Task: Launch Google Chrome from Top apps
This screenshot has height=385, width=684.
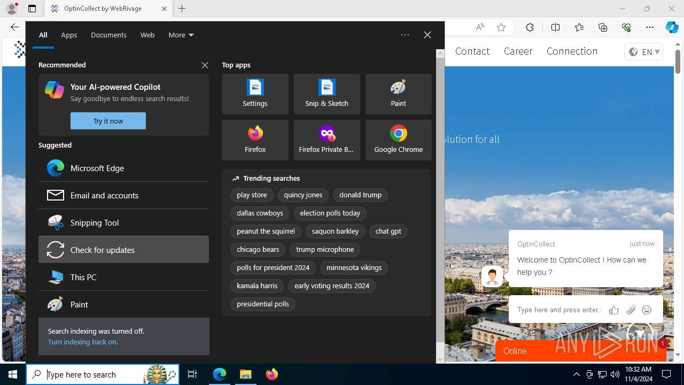Action: (398, 140)
